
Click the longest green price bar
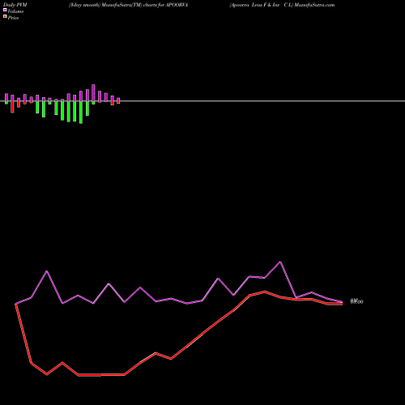81,113
